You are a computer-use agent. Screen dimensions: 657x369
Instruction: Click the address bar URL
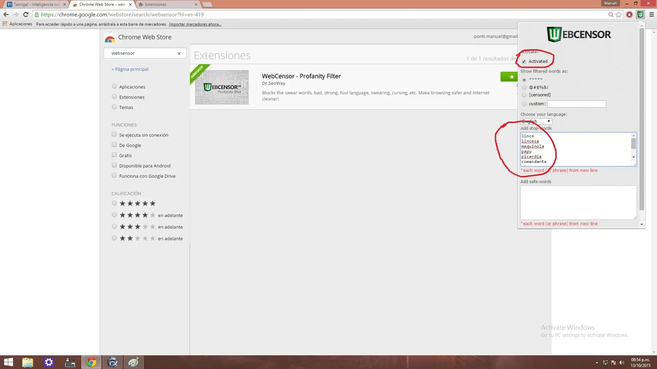[x=122, y=14]
